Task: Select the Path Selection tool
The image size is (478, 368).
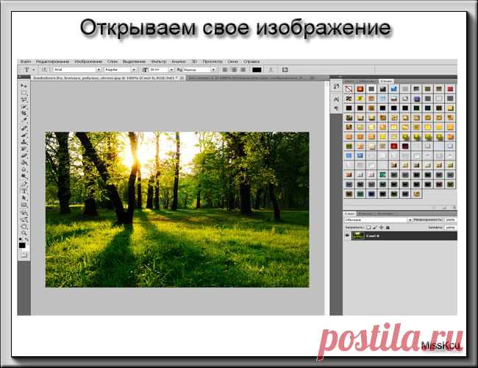Action: pos(24,198)
